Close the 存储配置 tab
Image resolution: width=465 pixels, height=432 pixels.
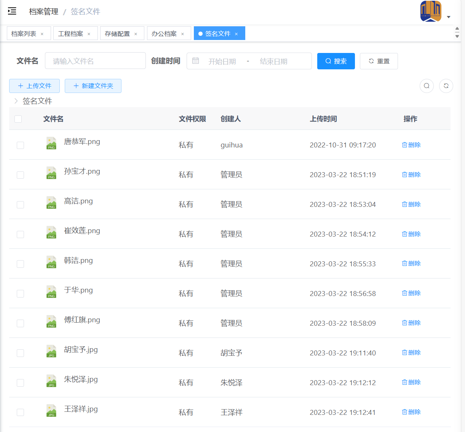(x=136, y=34)
